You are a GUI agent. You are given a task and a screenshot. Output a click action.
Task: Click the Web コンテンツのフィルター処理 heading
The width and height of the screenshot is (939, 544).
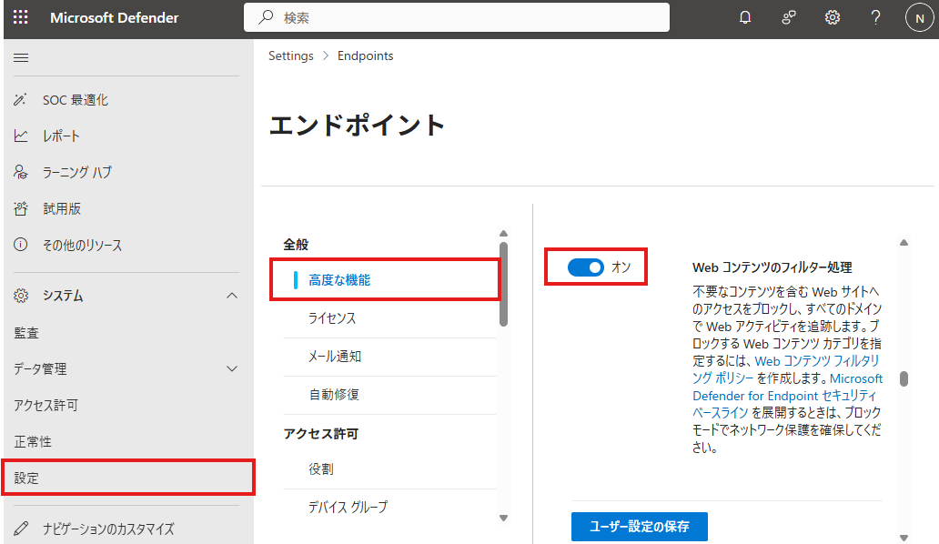click(x=772, y=267)
